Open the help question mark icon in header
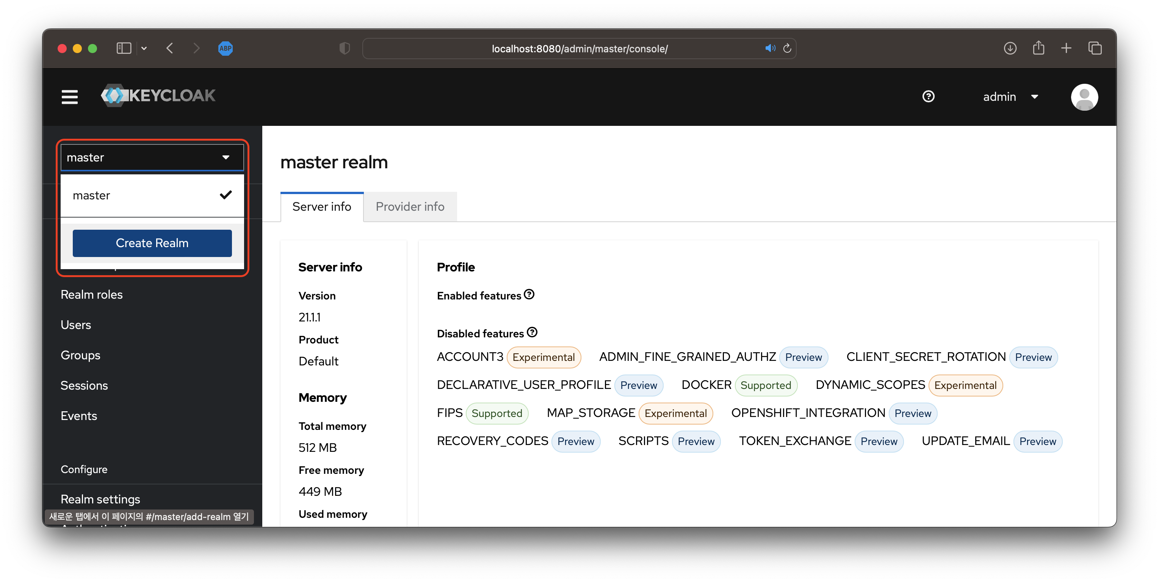1159x583 pixels. coord(928,96)
